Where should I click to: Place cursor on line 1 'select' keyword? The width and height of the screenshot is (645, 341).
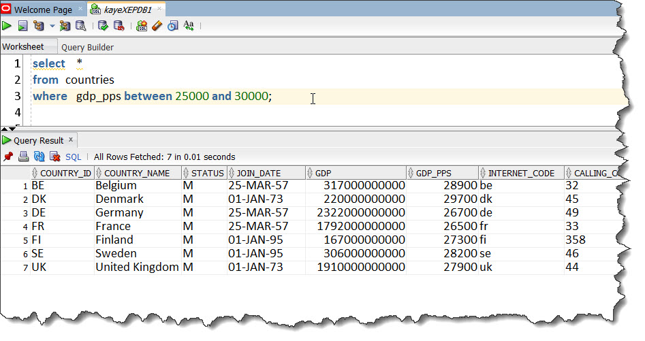click(x=49, y=64)
